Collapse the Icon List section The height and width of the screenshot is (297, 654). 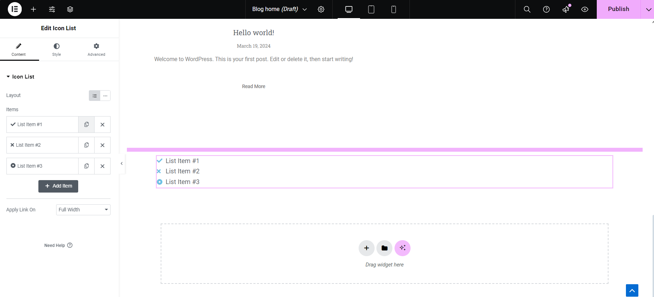click(x=20, y=77)
